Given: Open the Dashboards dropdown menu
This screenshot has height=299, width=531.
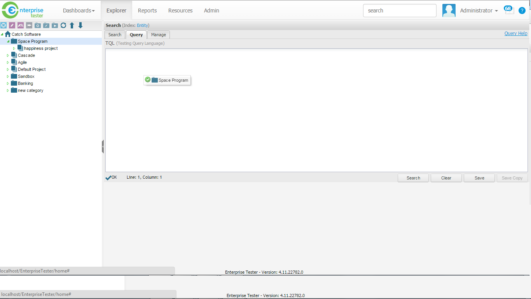Looking at the screenshot, I should point(79,11).
